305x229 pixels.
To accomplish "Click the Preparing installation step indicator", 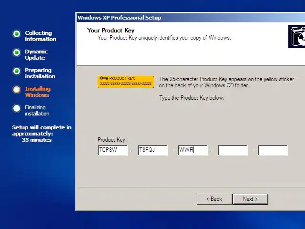I will 17,71.
